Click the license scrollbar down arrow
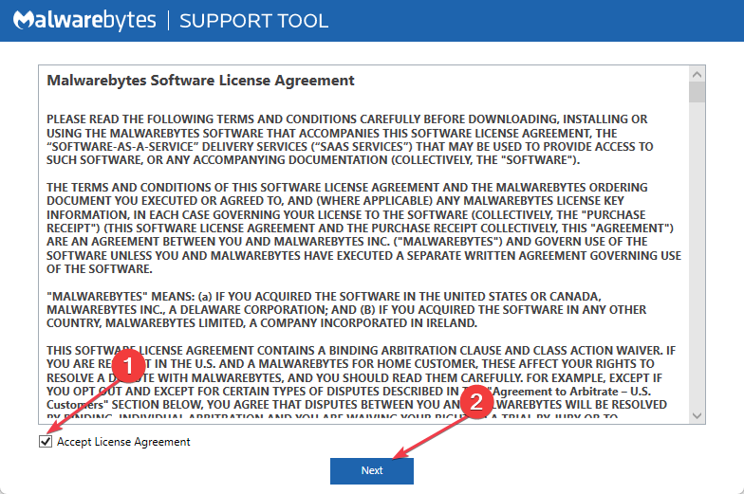Screen dimensions: 744x494 (x=697, y=415)
